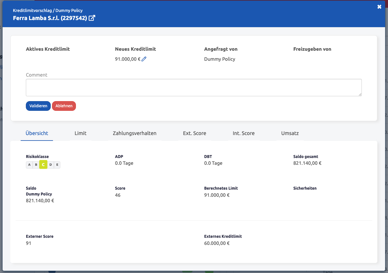The width and height of the screenshot is (388, 273).
Task: Select highlighted risk class C
Action: coord(43,165)
